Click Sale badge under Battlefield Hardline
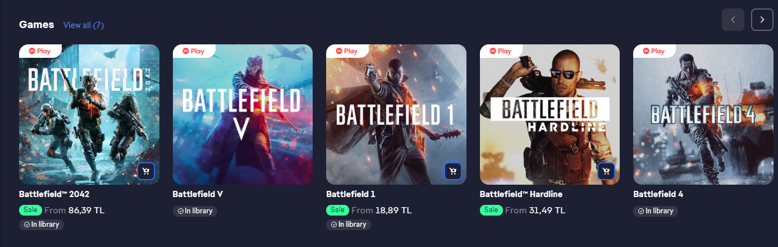Screen dimensions: 778x247 [x=491, y=211]
